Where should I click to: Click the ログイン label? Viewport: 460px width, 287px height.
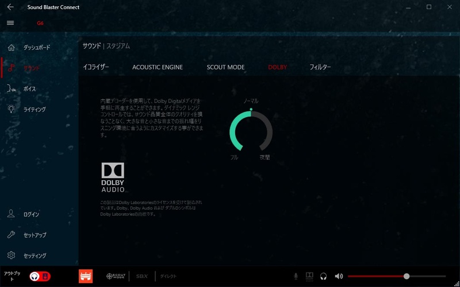pyautogui.click(x=32, y=214)
